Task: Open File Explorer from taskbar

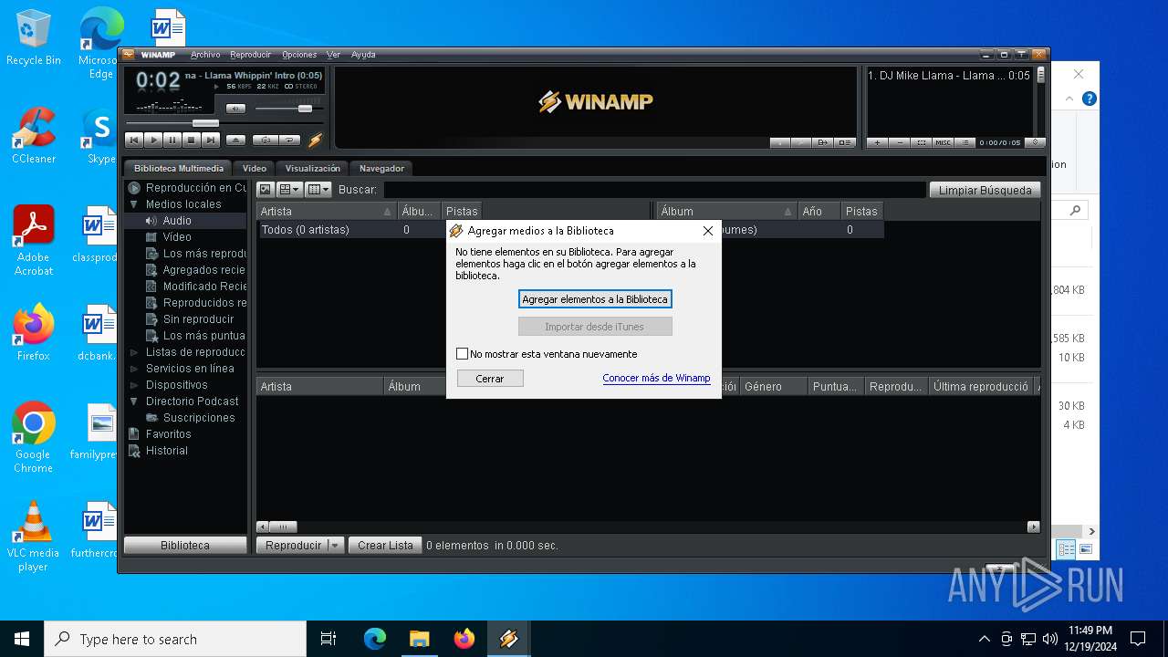Action: (420, 639)
